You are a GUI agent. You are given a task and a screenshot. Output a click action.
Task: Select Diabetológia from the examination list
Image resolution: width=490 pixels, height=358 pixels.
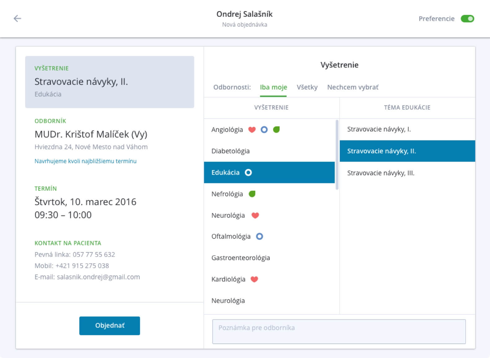pos(230,151)
